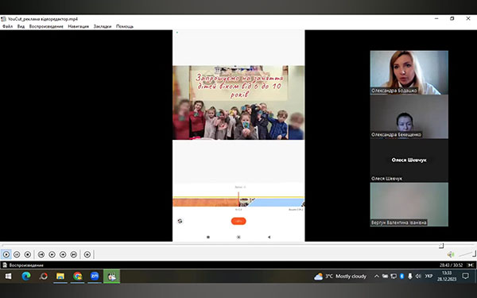Open the Файл menu

(8, 26)
